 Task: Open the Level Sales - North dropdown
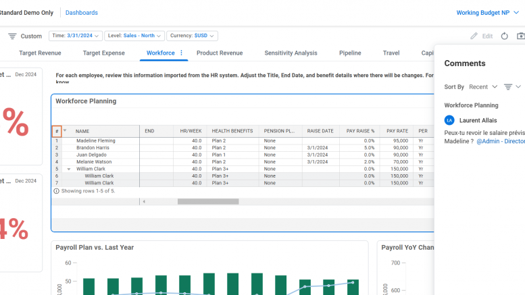[x=134, y=36]
